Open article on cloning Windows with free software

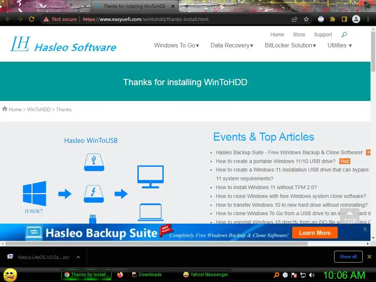[x=291, y=196]
